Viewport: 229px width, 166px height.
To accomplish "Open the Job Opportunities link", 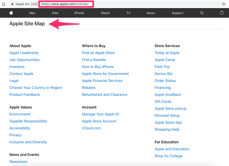I will click(24, 60).
